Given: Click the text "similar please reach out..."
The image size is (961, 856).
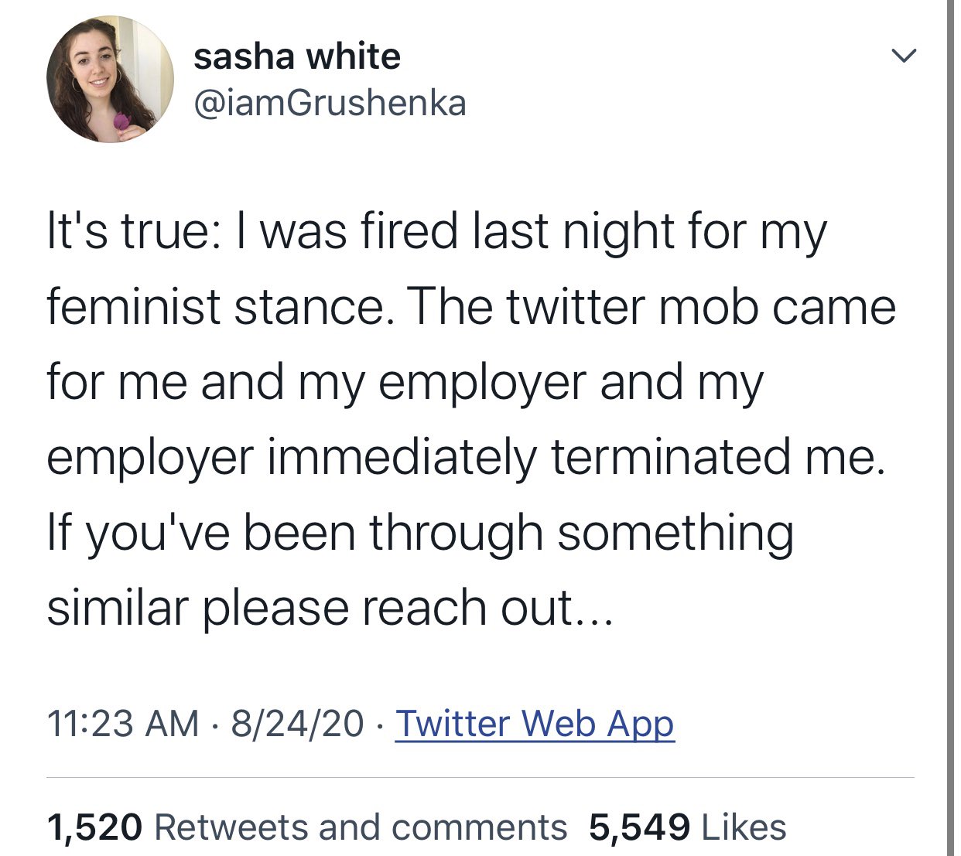Looking at the screenshot, I should point(330,608).
